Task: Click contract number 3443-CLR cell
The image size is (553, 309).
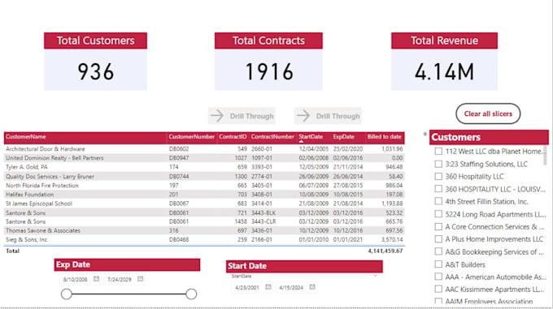Action: [263, 221]
